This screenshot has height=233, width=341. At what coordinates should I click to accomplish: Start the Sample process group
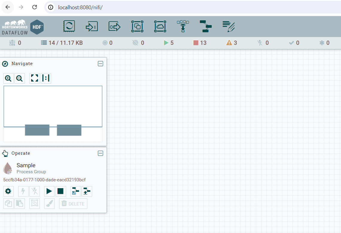click(x=49, y=191)
